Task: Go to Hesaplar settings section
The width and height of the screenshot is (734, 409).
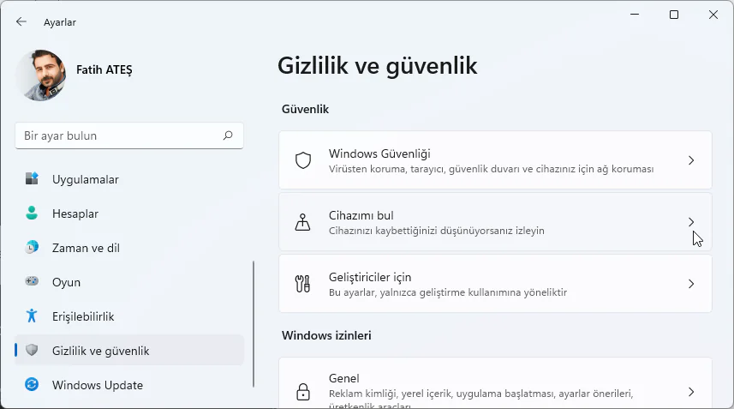Action: (x=75, y=214)
